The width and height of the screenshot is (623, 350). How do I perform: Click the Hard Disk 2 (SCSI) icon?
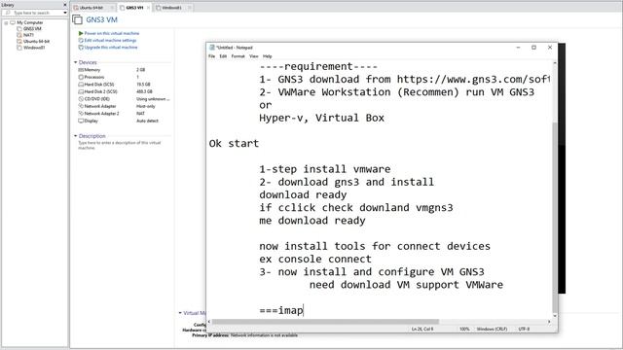click(81, 91)
